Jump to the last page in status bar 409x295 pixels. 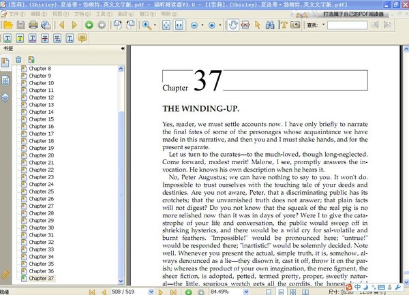173,292
